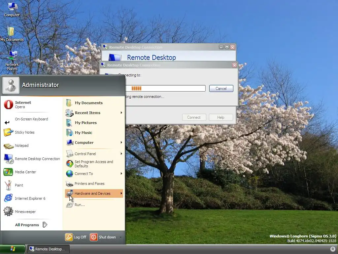Expand the Hardware and Devices submenu arrow
This screenshot has height=254, width=338.
[x=121, y=193]
